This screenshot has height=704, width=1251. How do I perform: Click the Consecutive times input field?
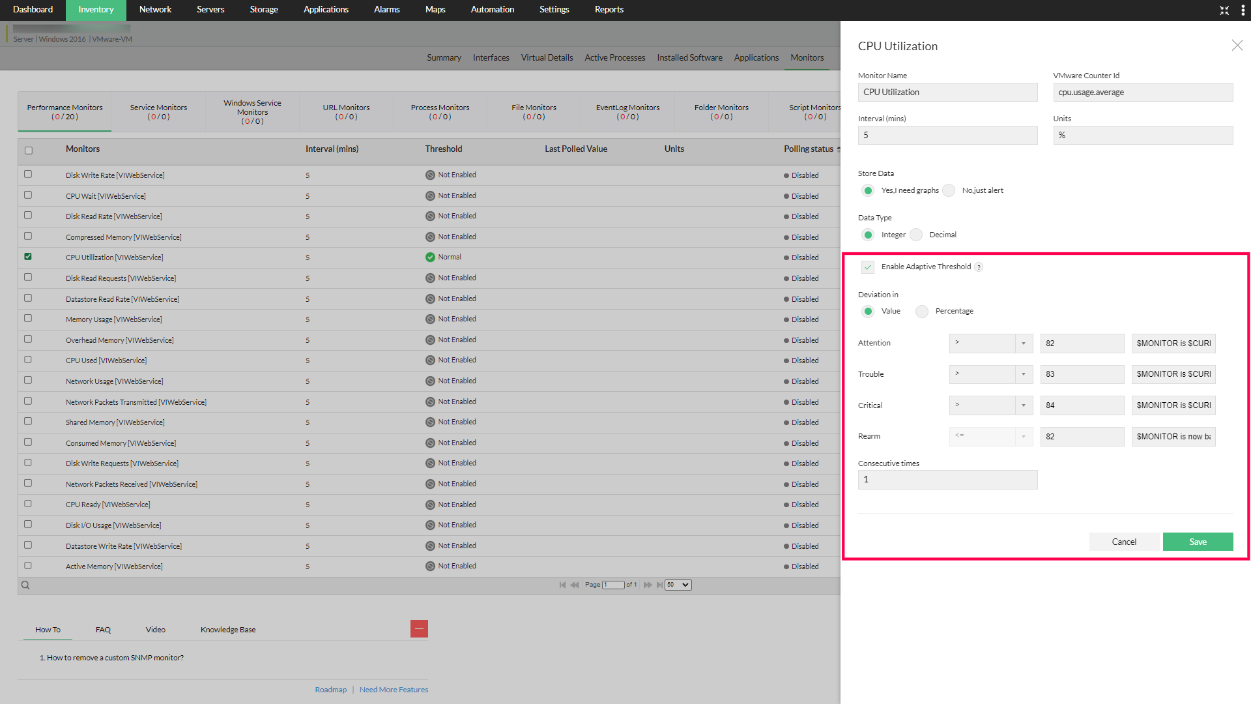(947, 480)
